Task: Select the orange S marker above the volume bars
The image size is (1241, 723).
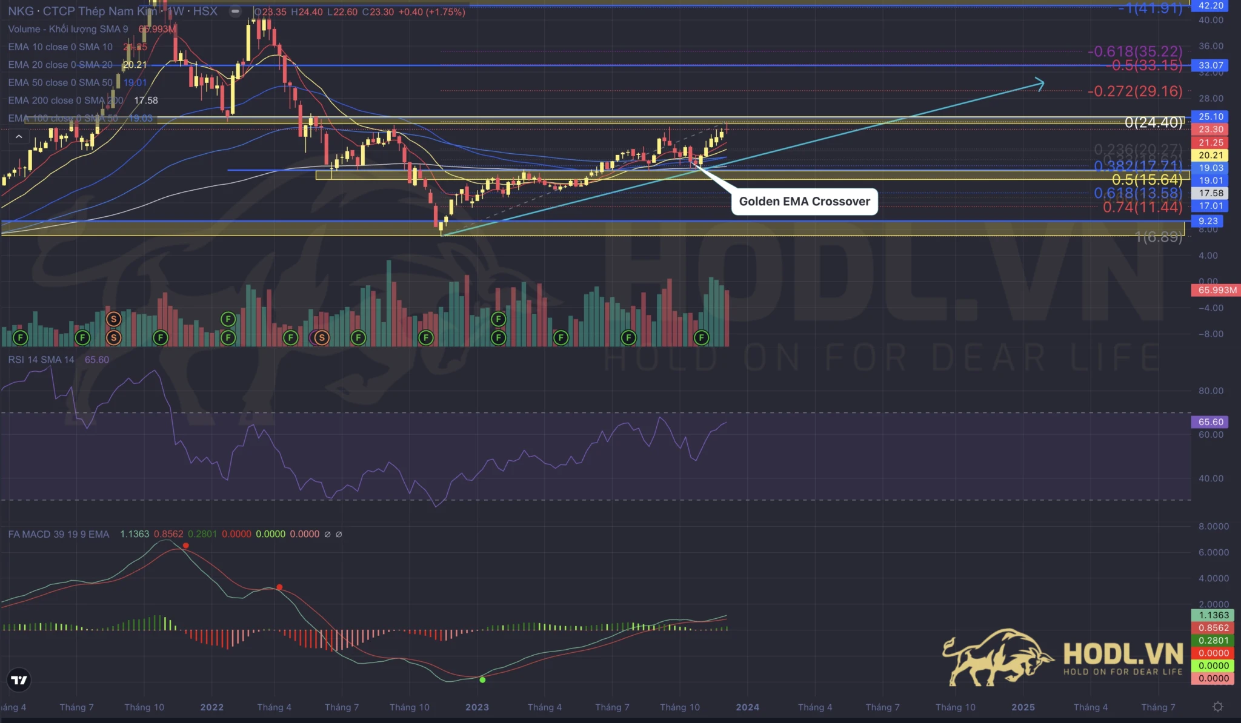Action: click(x=113, y=317)
